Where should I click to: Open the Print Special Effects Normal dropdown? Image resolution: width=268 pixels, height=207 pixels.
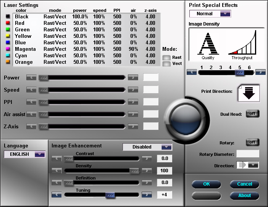(x=210, y=14)
